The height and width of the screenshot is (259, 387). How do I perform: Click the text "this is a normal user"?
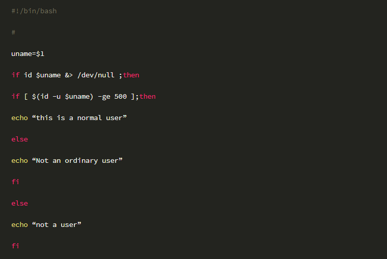pyautogui.click(x=79, y=118)
